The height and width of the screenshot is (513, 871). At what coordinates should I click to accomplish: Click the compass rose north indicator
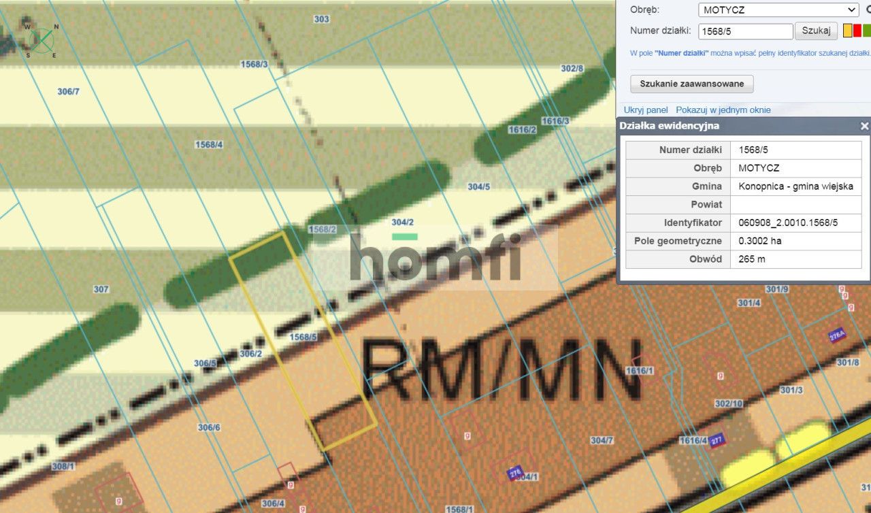tap(56, 28)
